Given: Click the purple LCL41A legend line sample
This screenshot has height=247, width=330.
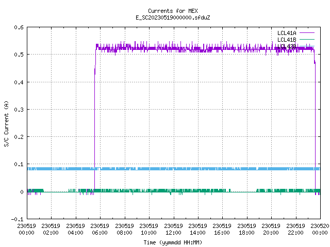Looking at the screenshot, I should (307, 33).
